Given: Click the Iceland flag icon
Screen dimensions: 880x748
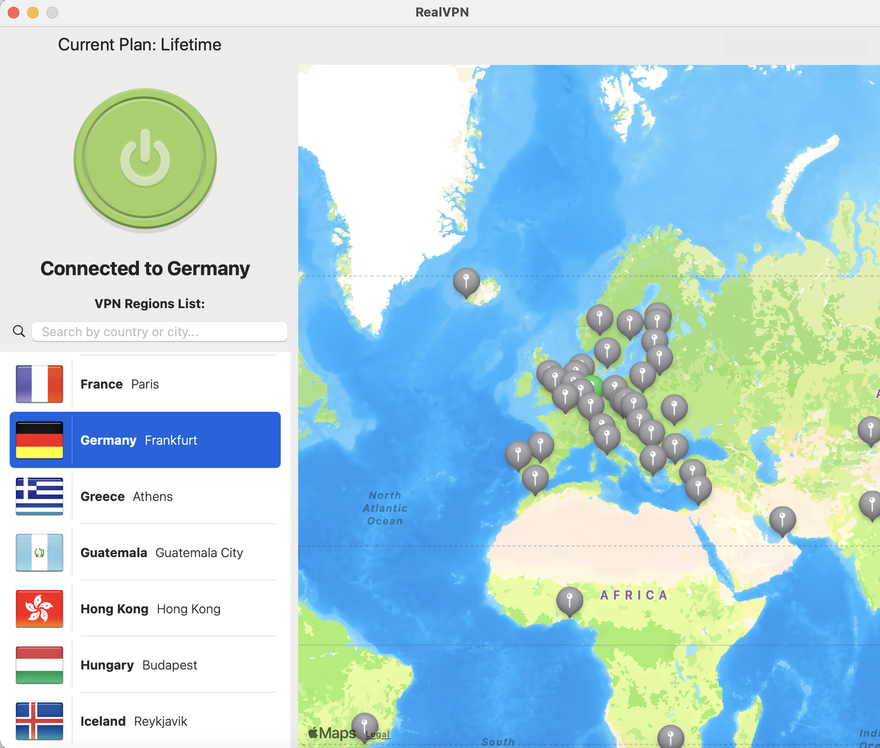Looking at the screenshot, I should point(39,721).
